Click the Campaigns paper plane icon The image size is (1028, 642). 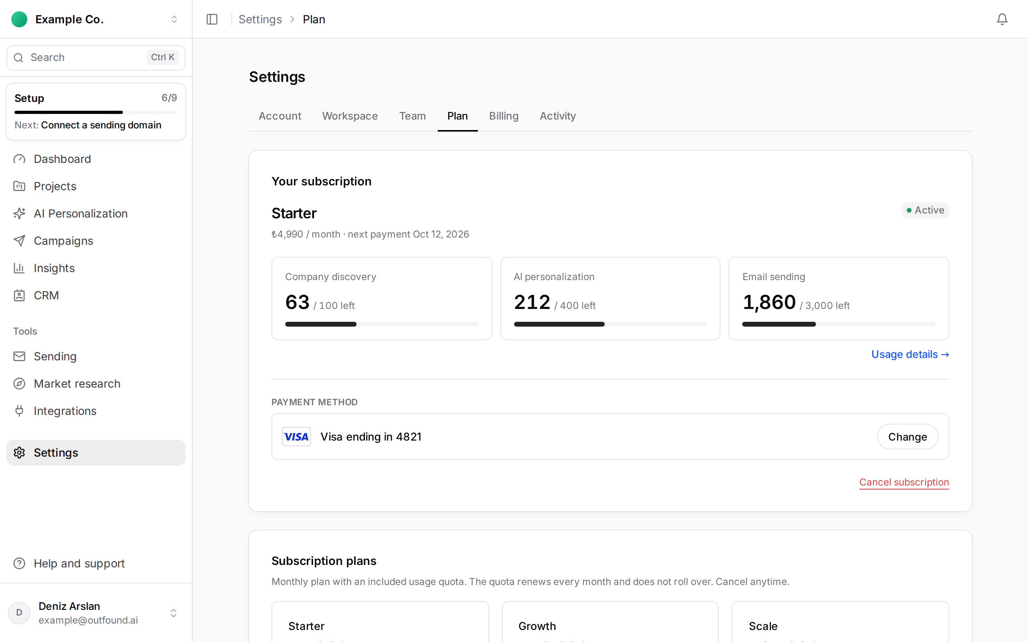pyautogui.click(x=19, y=241)
